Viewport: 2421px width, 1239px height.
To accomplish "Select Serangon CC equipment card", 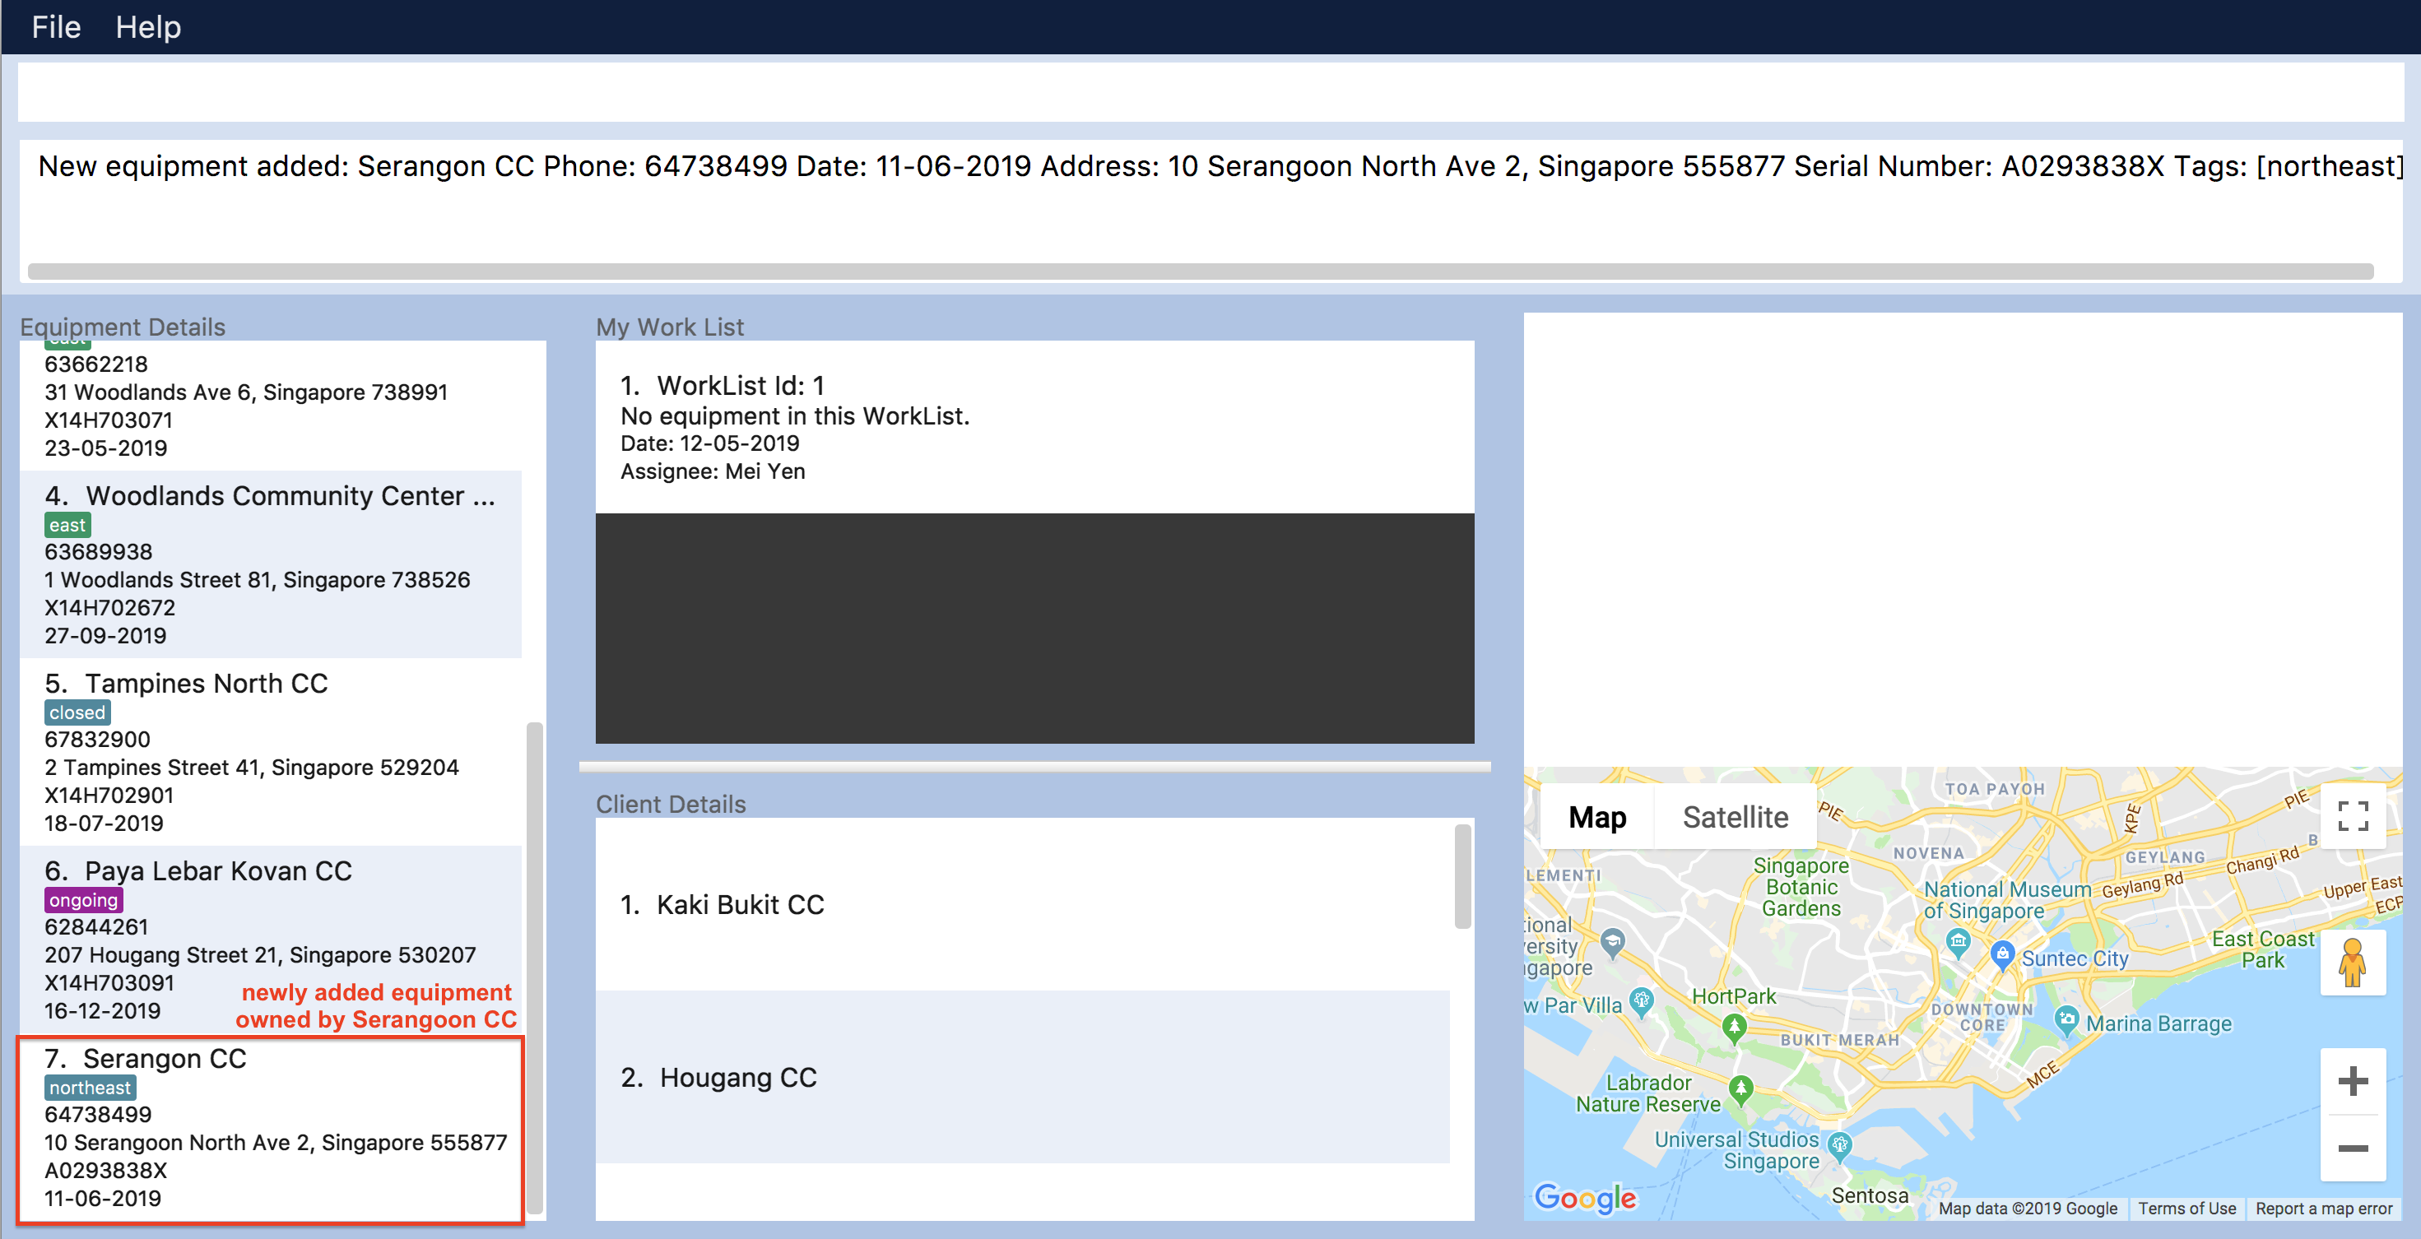I will pos(271,1129).
